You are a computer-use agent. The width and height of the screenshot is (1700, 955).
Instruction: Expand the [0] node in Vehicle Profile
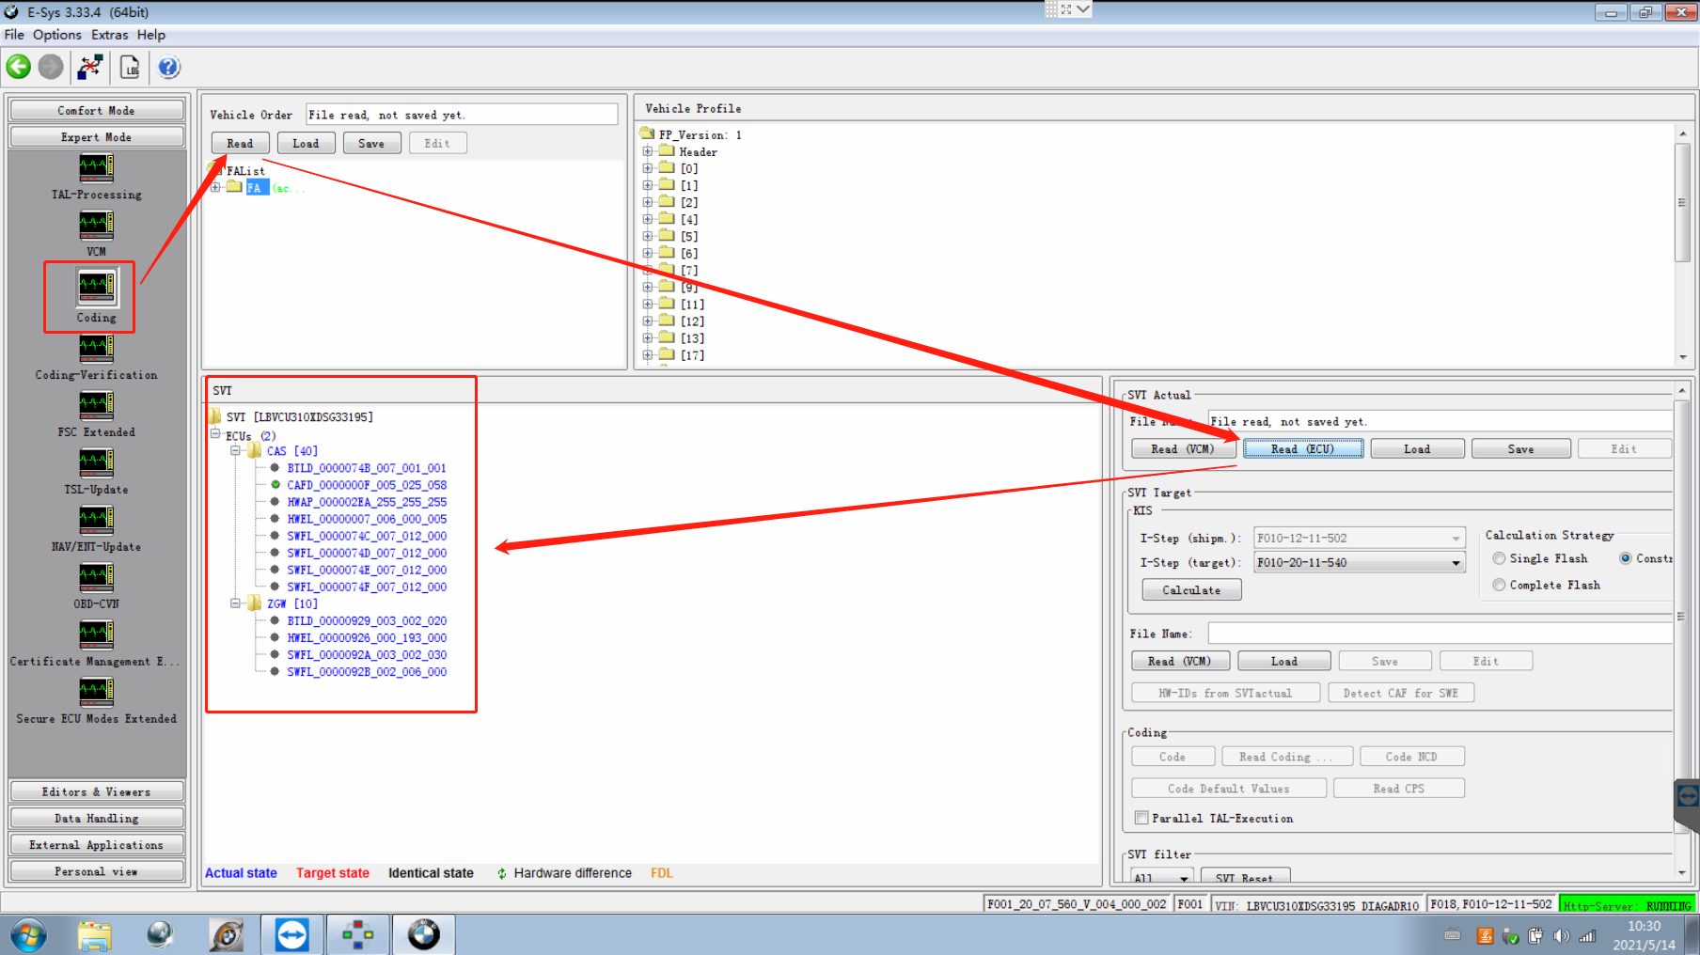pos(648,168)
